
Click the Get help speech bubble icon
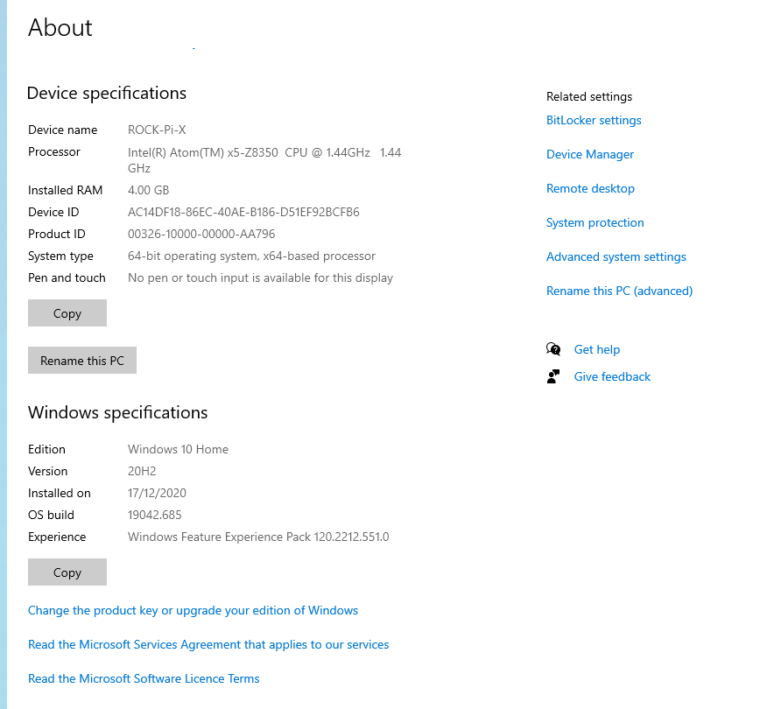553,349
